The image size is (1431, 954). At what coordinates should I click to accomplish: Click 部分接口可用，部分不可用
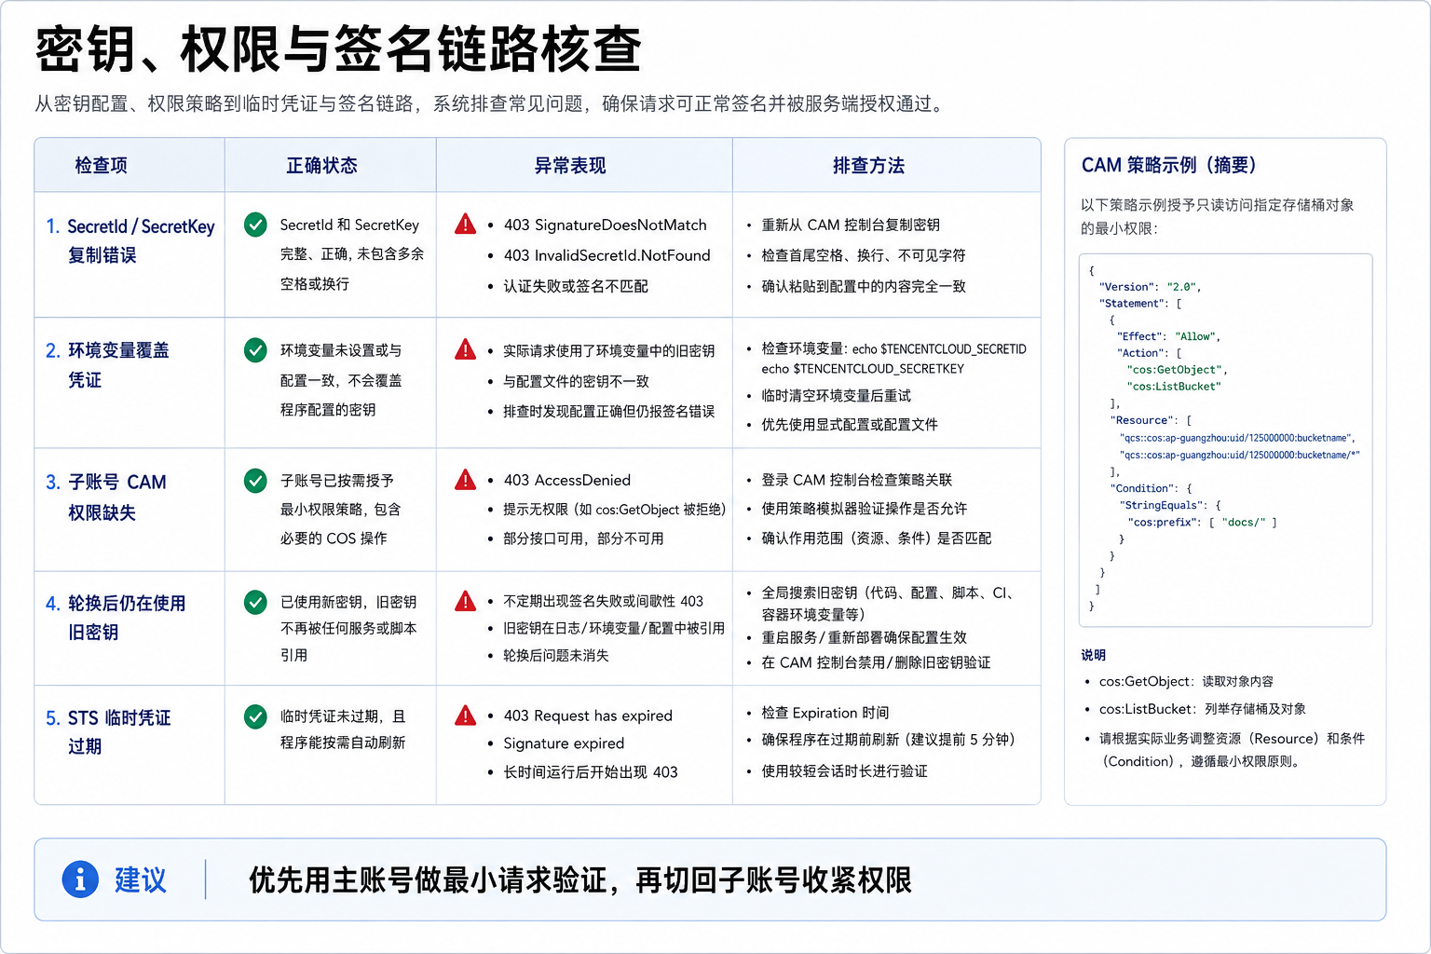tap(583, 538)
